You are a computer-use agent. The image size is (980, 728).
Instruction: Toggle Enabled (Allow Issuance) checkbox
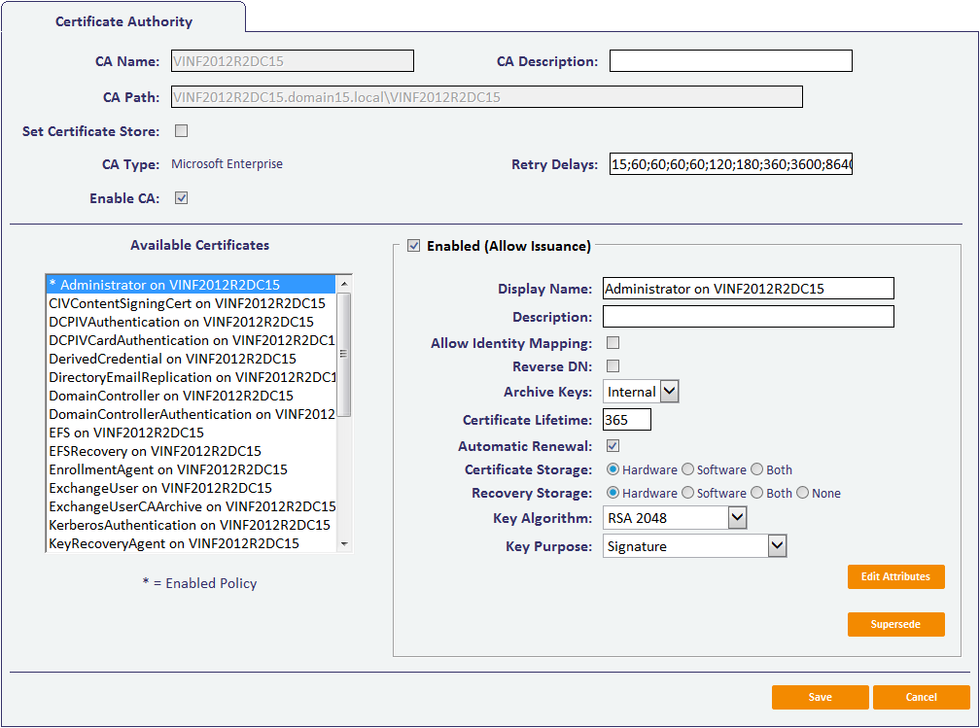coord(414,246)
